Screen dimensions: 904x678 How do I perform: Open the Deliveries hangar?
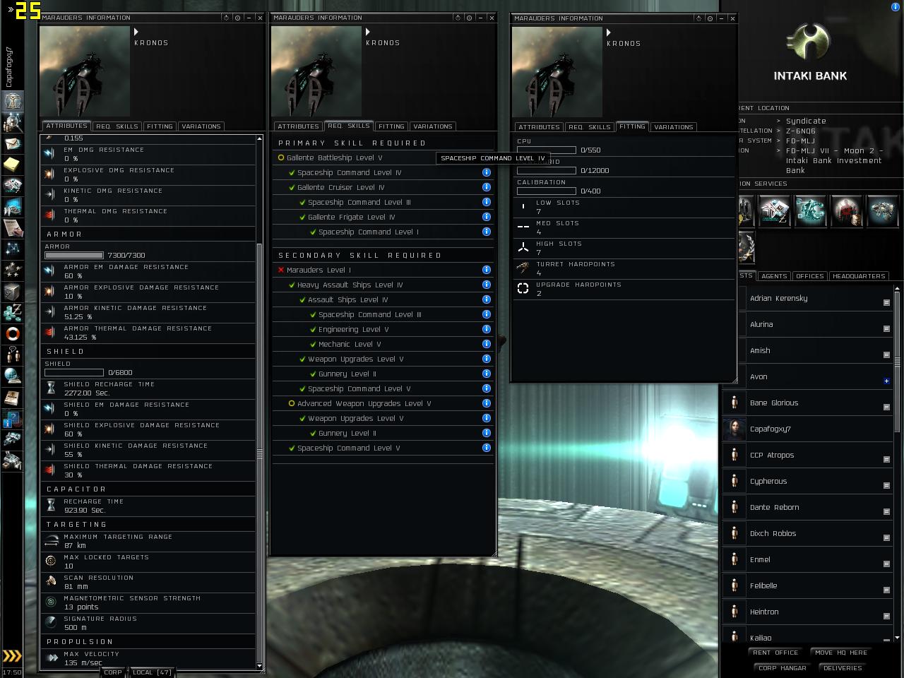(x=843, y=668)
